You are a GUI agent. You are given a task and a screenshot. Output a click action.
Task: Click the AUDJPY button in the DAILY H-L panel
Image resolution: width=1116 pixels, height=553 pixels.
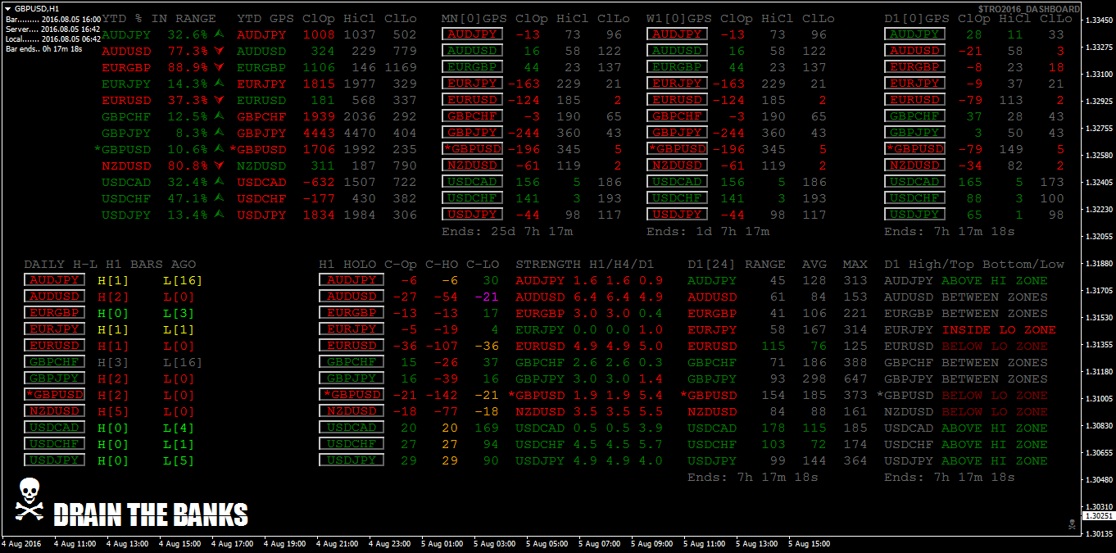[54, 280]
